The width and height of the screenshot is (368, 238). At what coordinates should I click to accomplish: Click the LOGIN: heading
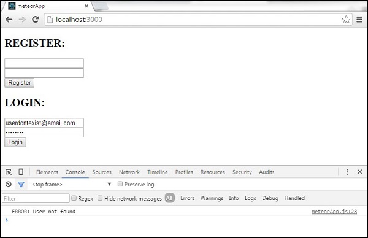(25, 102)
